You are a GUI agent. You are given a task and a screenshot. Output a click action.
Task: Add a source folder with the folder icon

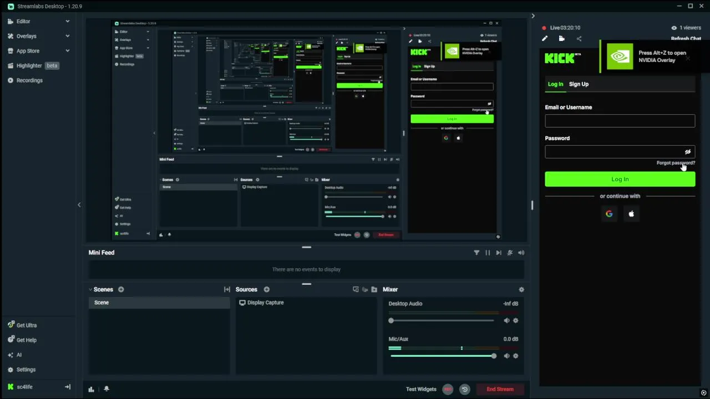[x=374, y=289]
